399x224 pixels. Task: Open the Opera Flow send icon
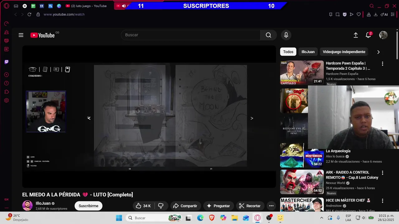pos(352,14)
